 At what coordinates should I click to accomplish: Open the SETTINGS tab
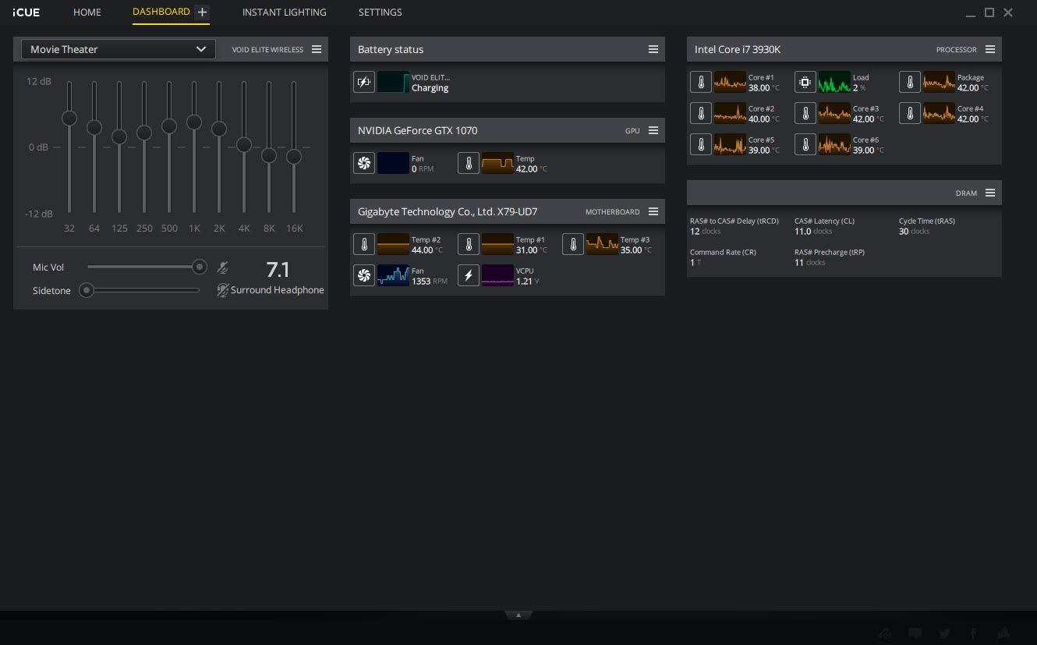(380, 12)
